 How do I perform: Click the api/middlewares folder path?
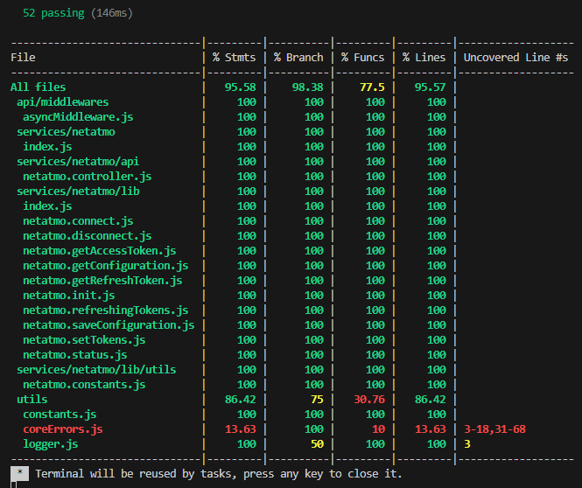tap(62, 102)
